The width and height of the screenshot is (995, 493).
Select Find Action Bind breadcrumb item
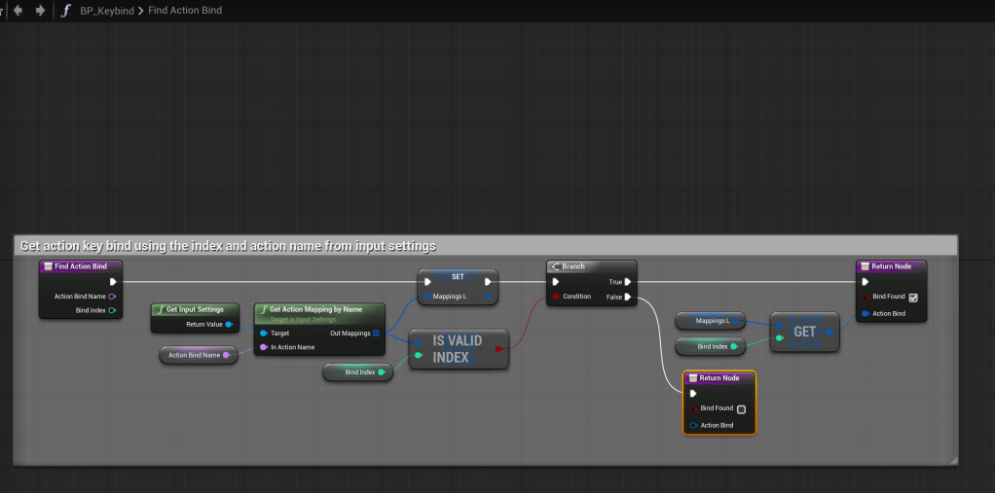pos(185,11)
